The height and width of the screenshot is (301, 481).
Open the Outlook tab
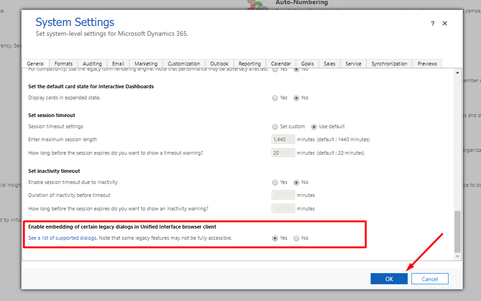219,64
